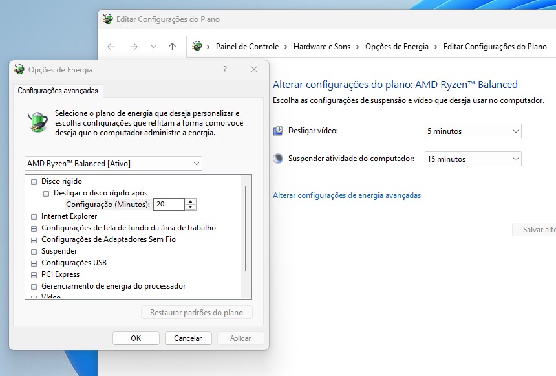Open Alterar configurações de energia avançadas link
Viewport: 556px width, 376px height.
click(x=347, y=195)
